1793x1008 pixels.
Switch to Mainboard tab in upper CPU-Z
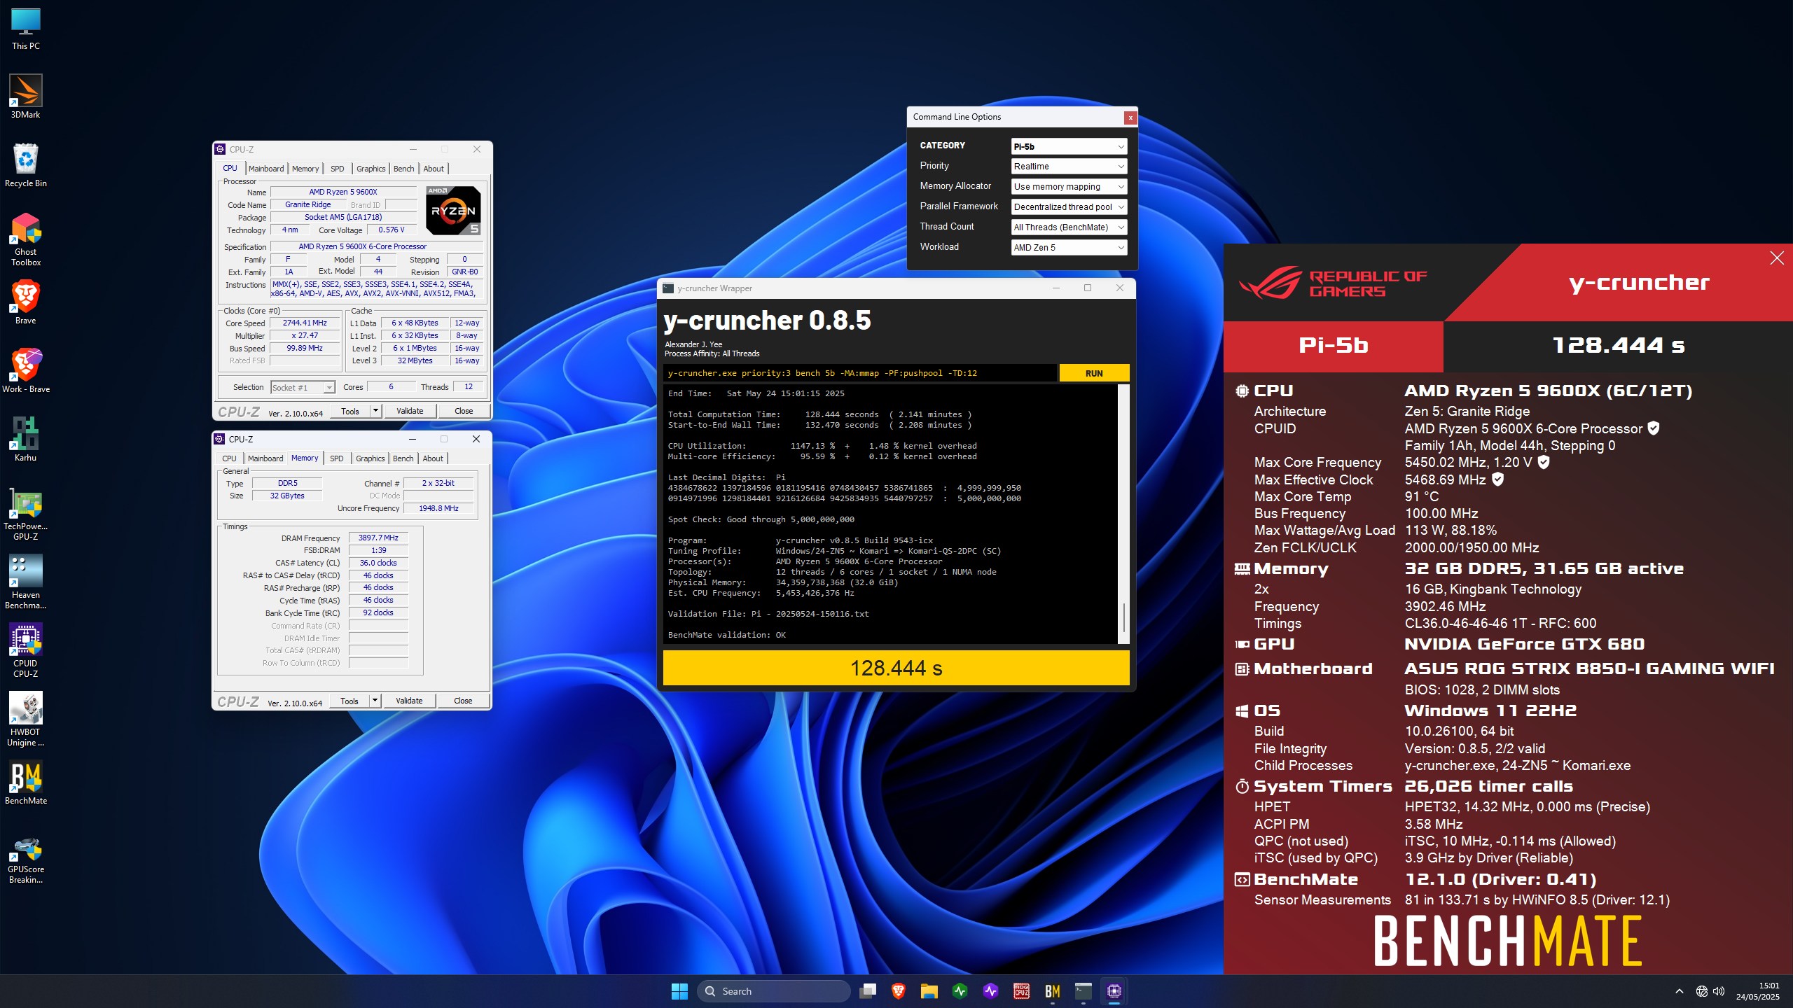[x=266, y=169]
